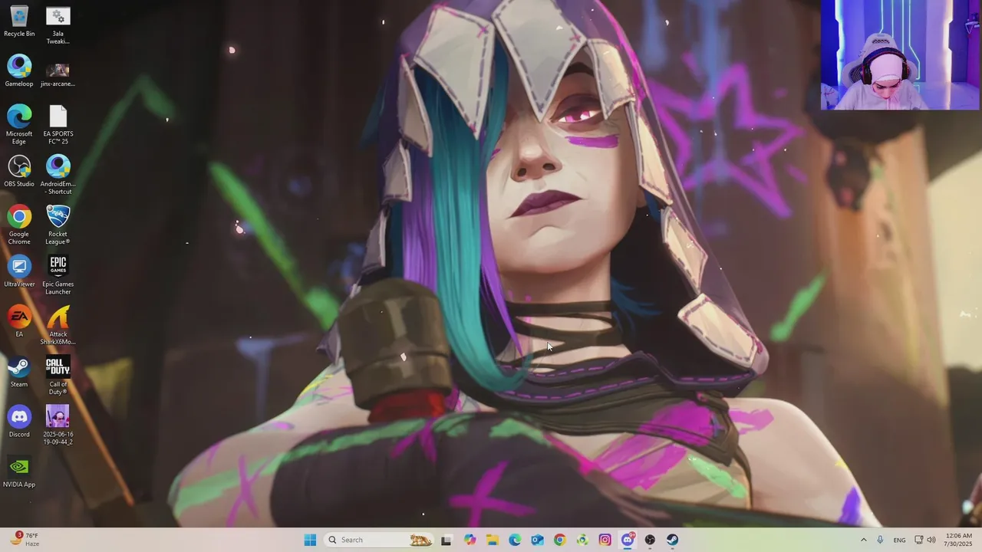982x552 pixels.
Task: Open the 12:06 AM clock and calendar
Action: (959, 540)
